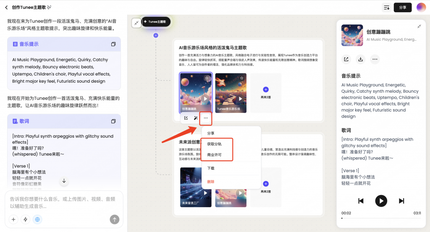Click the three-dot more options button under 创意蹦蹦跳
Image resolution: width=430 pixels, height=232 pixels.
click(205, 118)
